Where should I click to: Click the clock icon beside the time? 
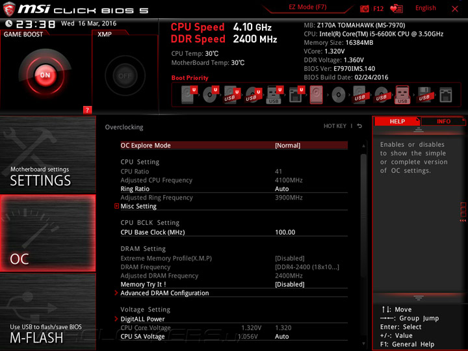coord(9,23)
